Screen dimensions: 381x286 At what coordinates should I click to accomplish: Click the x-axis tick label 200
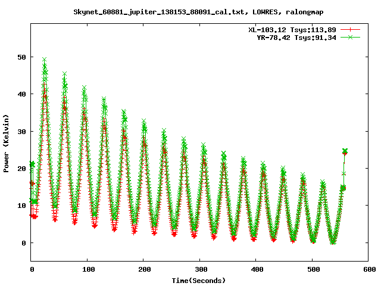[145, 269]
